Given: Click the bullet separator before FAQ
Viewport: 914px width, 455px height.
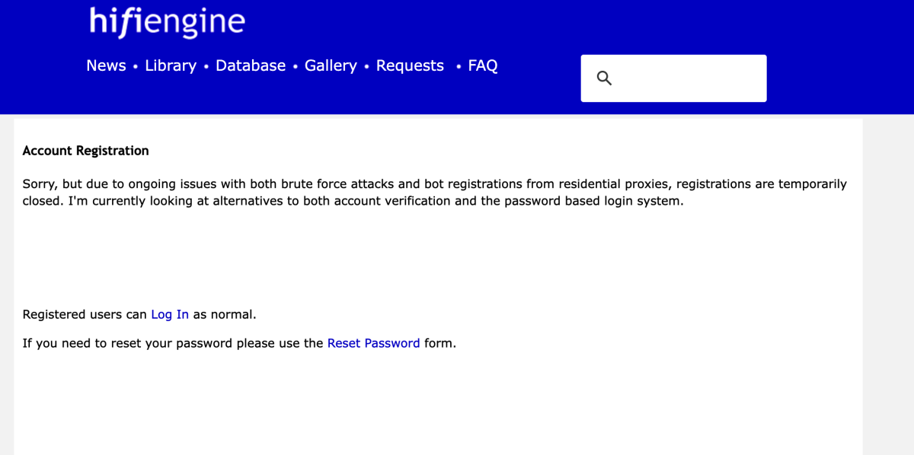Looking at the screenshot, I should pos(459,67).
